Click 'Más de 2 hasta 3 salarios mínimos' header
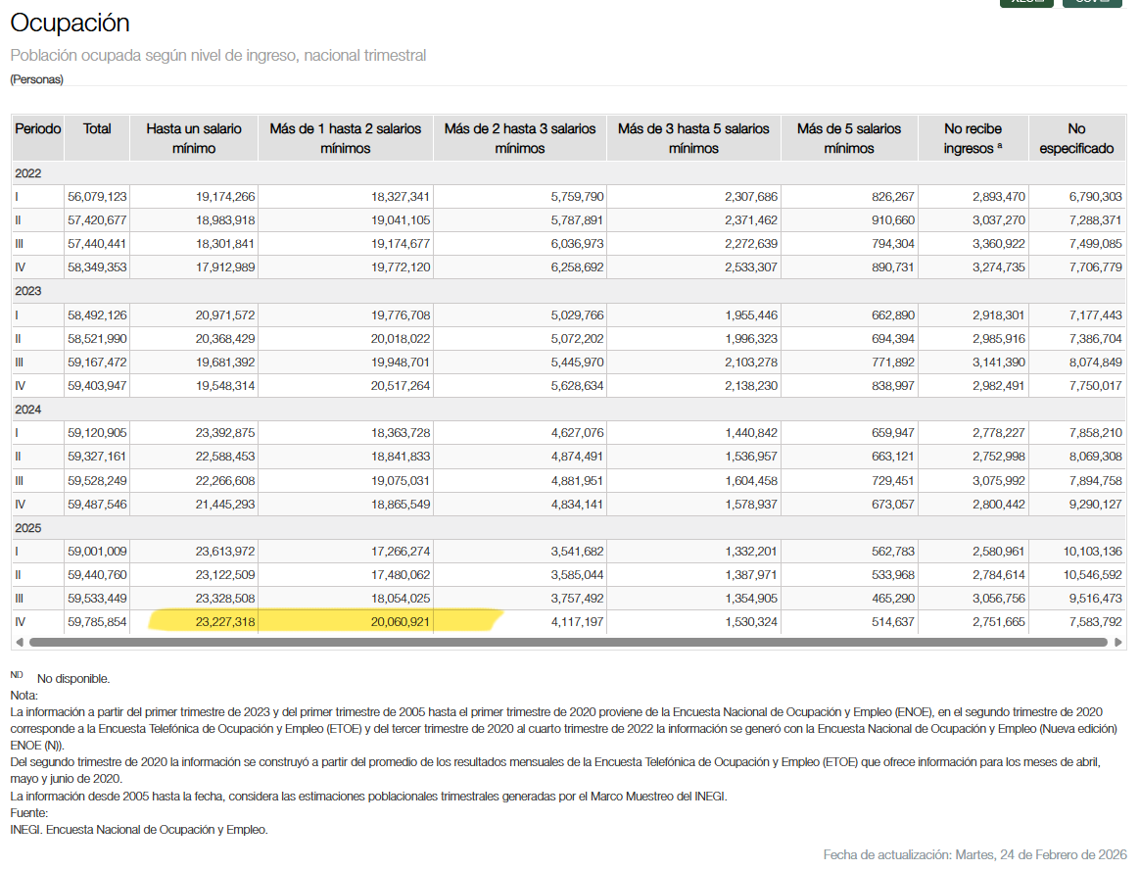The width and height of the screenshot is (1139, 871). coord(520,138)
